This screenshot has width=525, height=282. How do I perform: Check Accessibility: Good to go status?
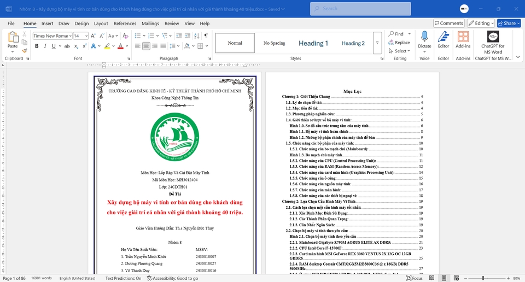(172, 278)
